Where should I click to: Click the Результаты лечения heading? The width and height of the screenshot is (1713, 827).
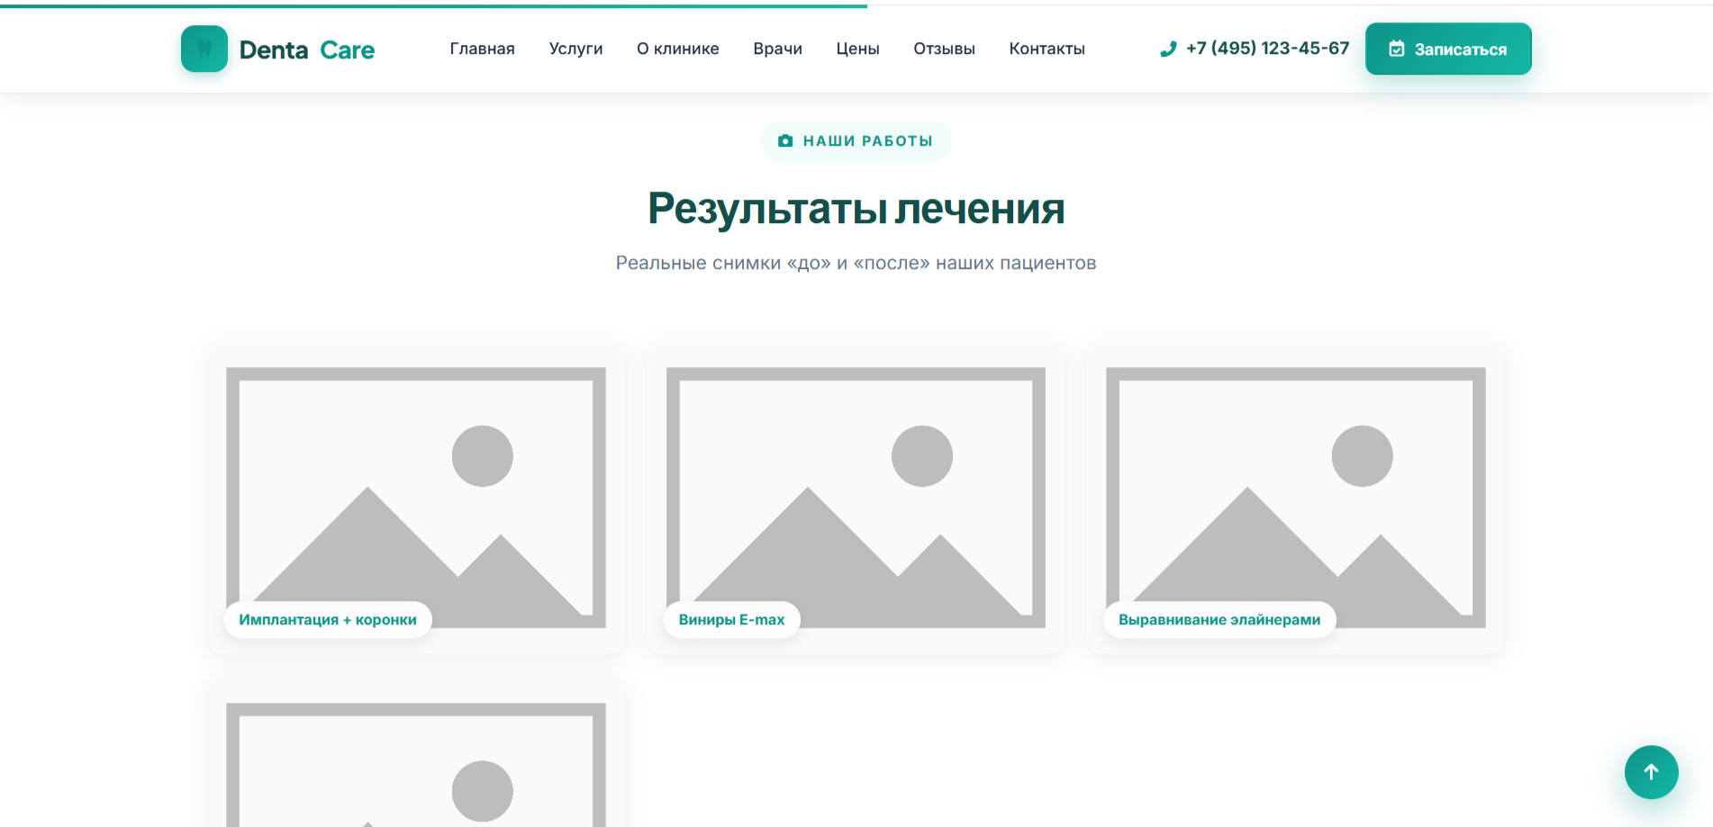click(856, 208)
